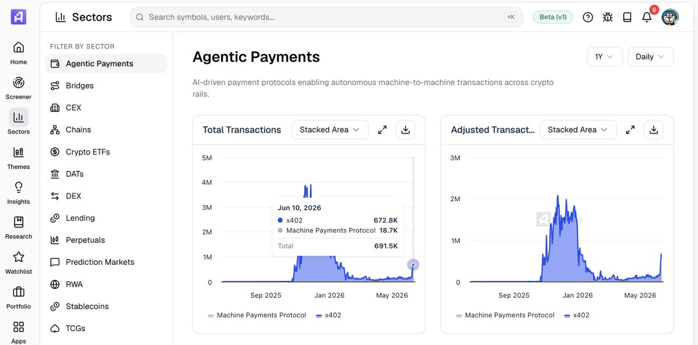The height and width of the screenshot is (345, 698).
Task: Open the Watchlist star section
Action: (x=19, y=262)
